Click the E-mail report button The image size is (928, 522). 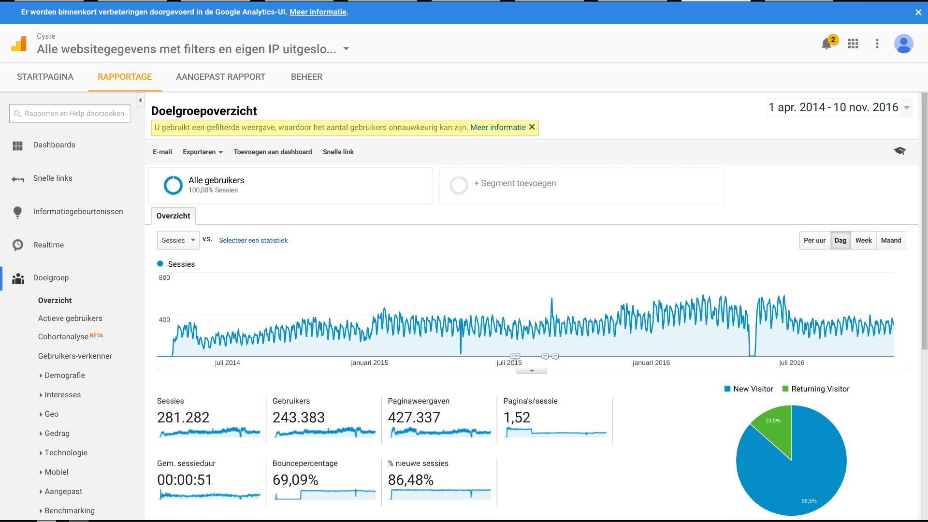(x=162, y=152)
